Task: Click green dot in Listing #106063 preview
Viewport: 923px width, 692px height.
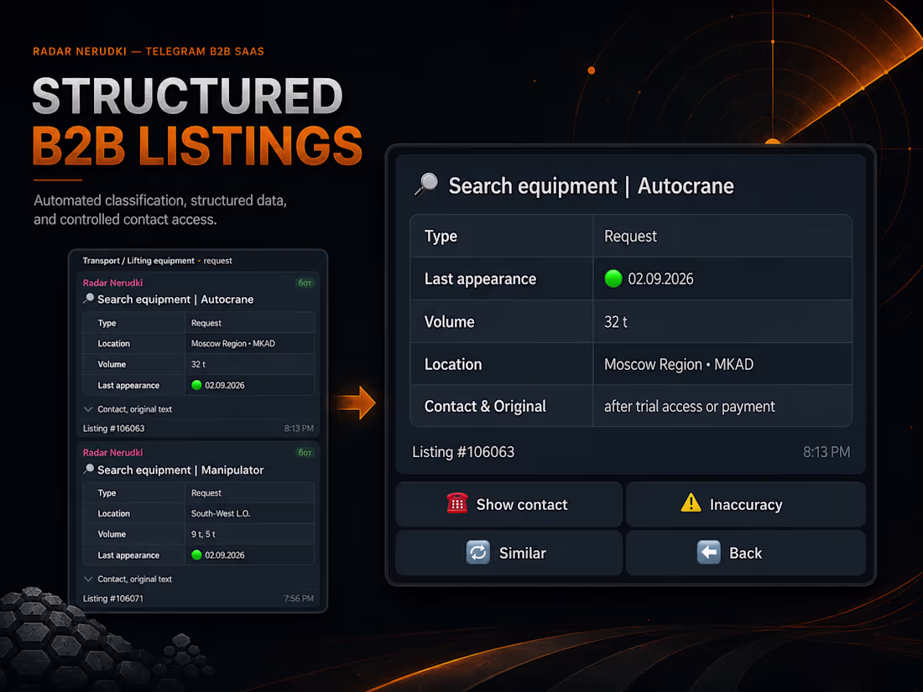Action: pyautogui.click(x=196, y=386)
